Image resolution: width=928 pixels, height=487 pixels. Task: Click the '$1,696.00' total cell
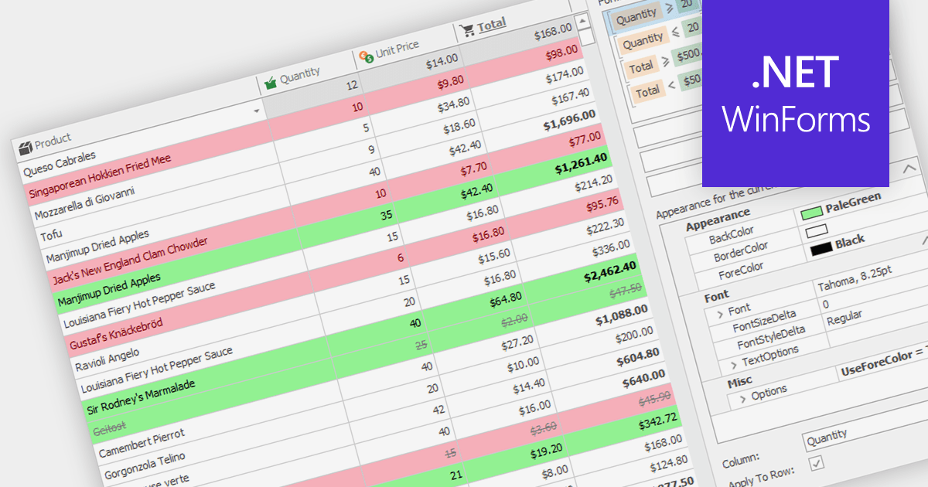coord(569,120)
